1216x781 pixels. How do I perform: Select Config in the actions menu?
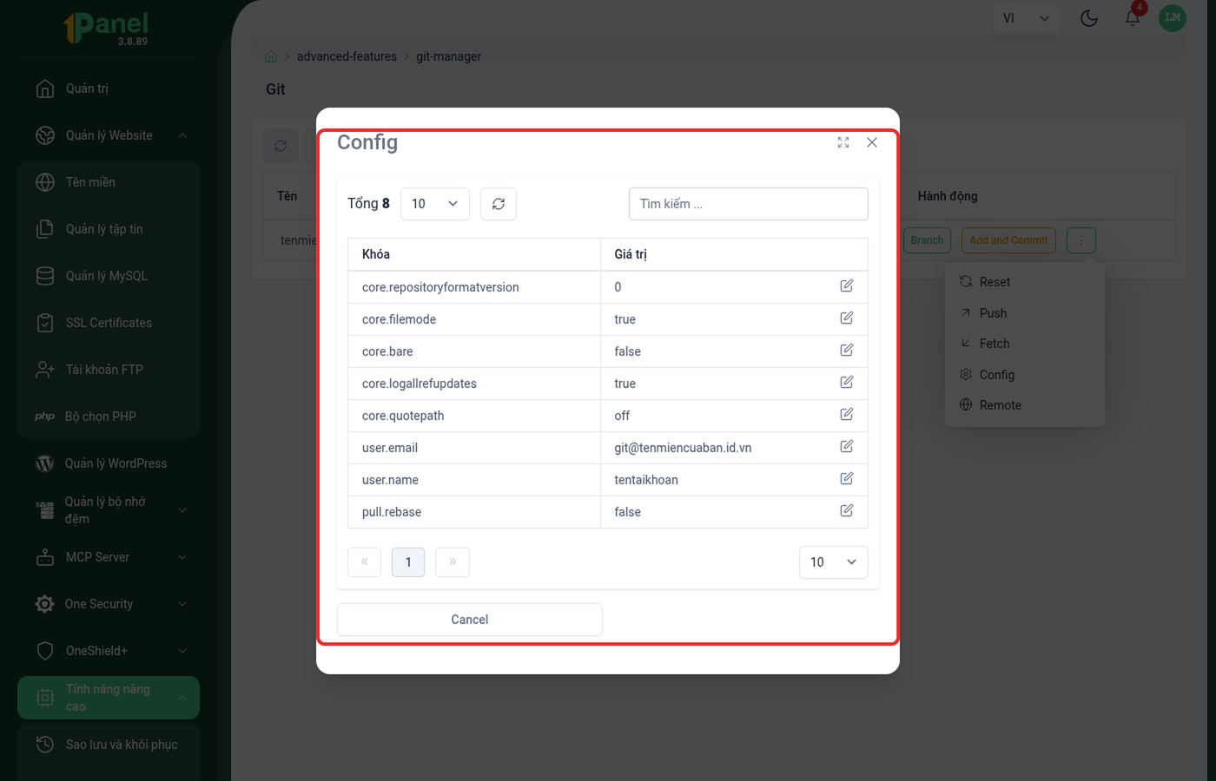[1025, 375]
